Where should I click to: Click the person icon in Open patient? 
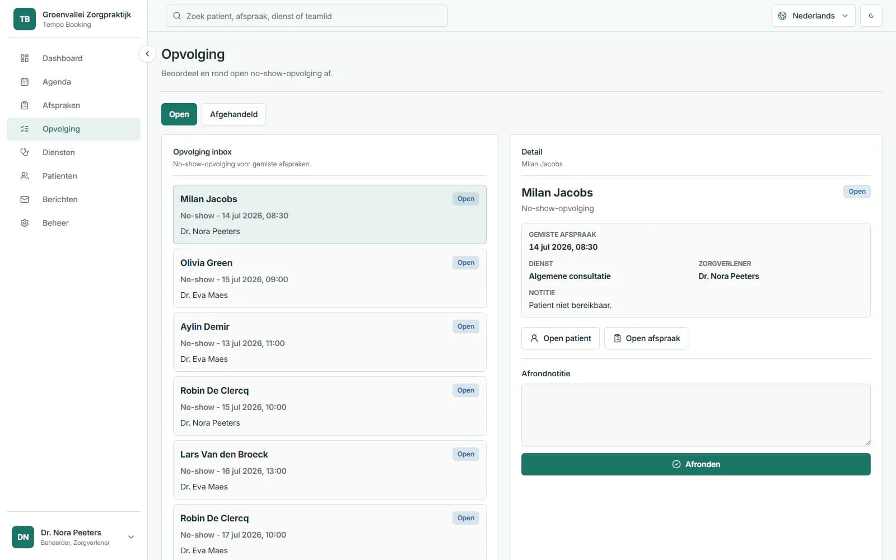pyautogui.click(x=534, y=338)
